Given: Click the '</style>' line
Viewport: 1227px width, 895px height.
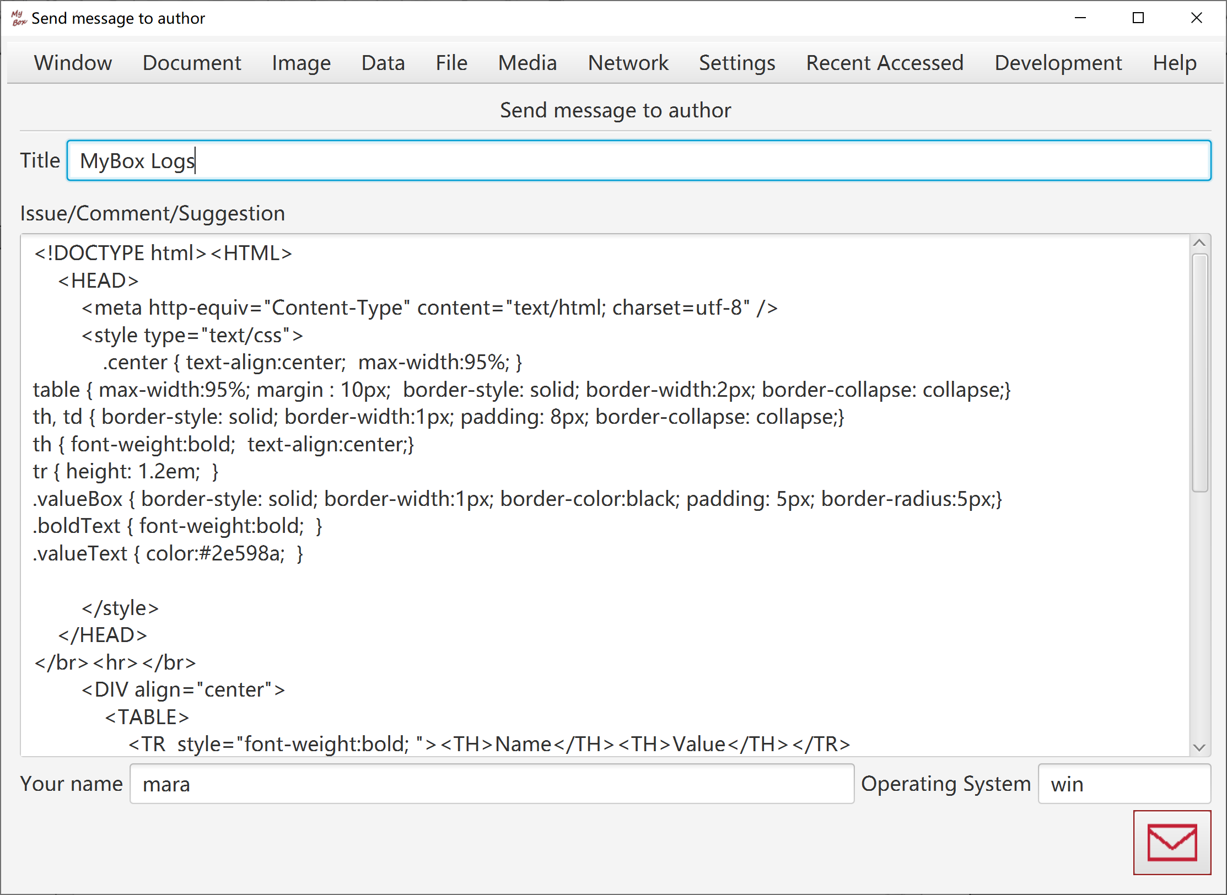Looking at the screenshot, I should point(120,608).
